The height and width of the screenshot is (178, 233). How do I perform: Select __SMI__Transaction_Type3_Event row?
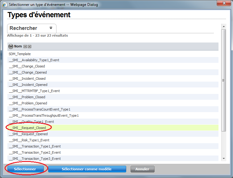point(113,159)
